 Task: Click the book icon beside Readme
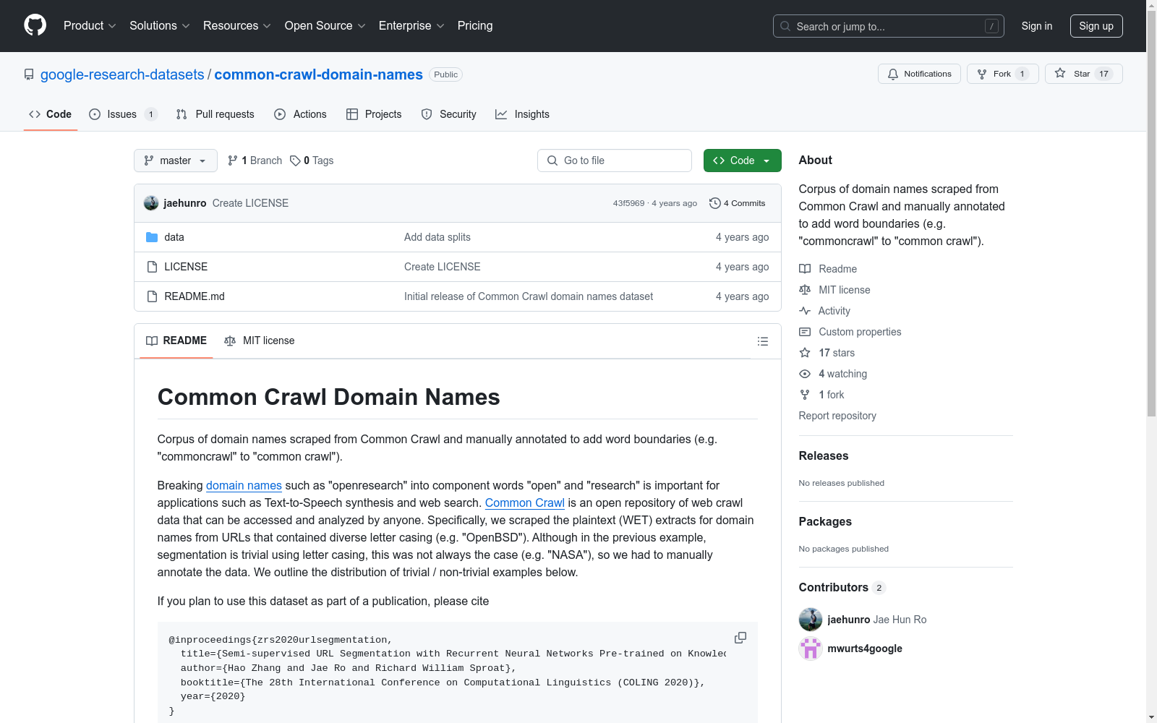pos(805,269)
